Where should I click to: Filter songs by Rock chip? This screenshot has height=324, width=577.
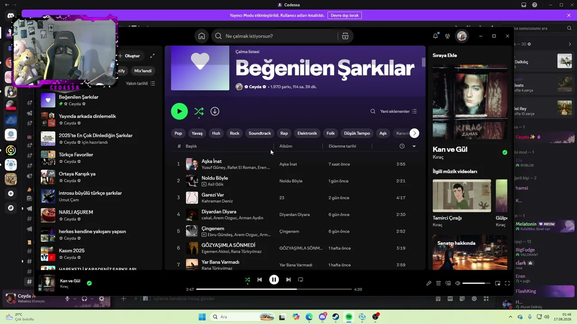tap(234, 133)
